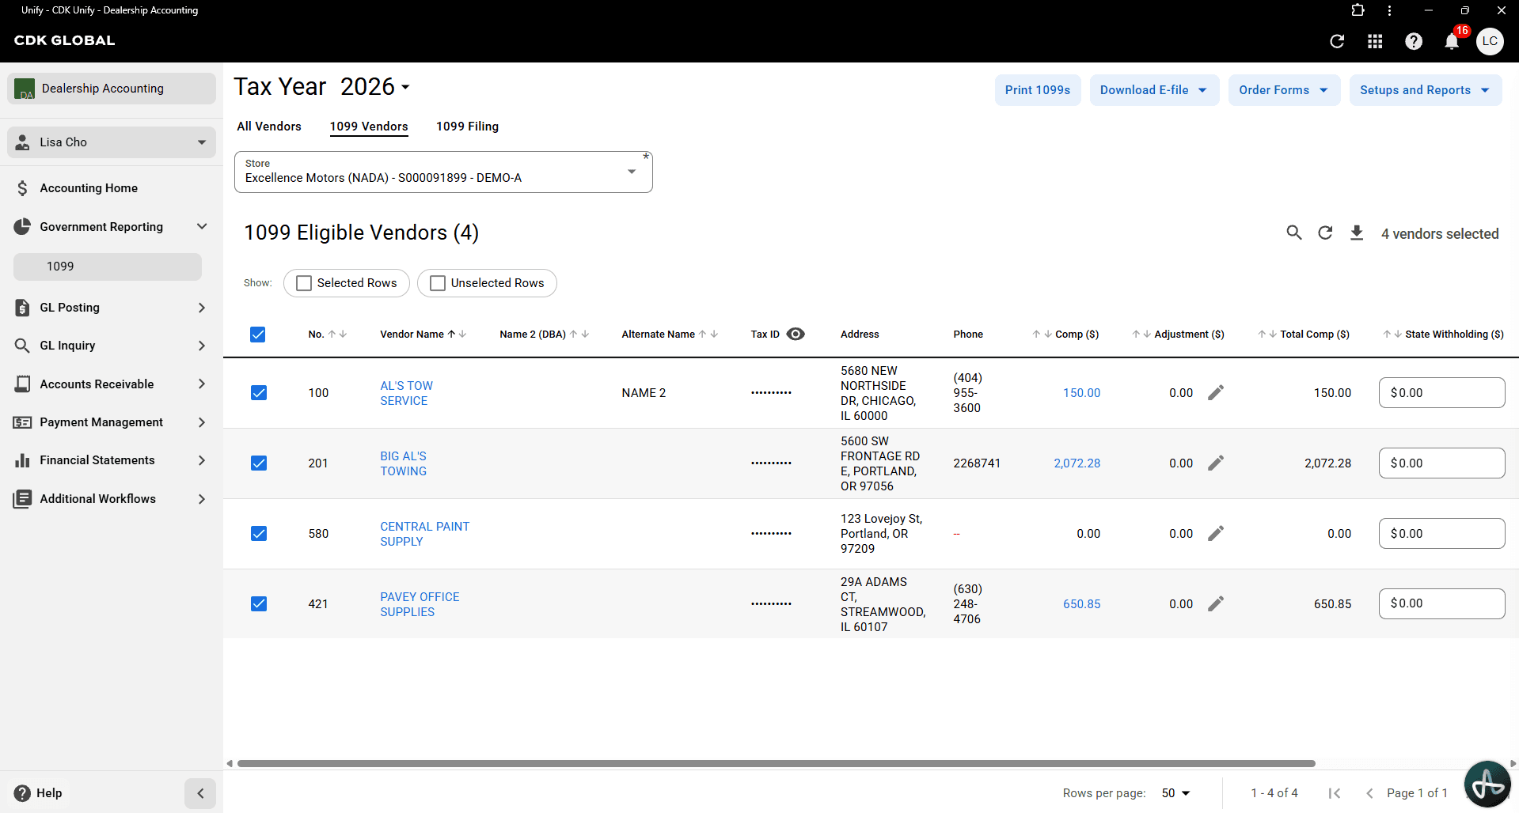
Task: Open the notifications bell
Action: [x=1452, y=41]
